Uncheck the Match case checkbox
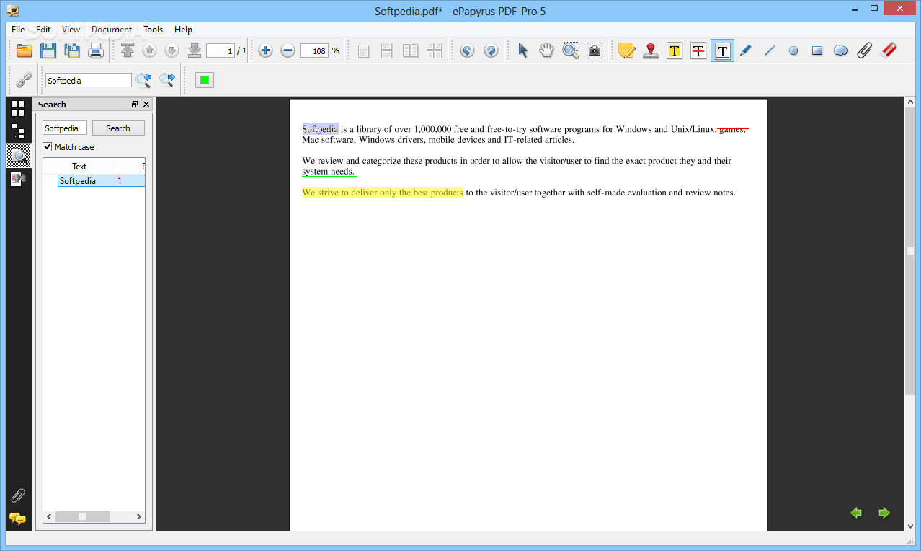921x551 pixels. [x=48, y=147]
